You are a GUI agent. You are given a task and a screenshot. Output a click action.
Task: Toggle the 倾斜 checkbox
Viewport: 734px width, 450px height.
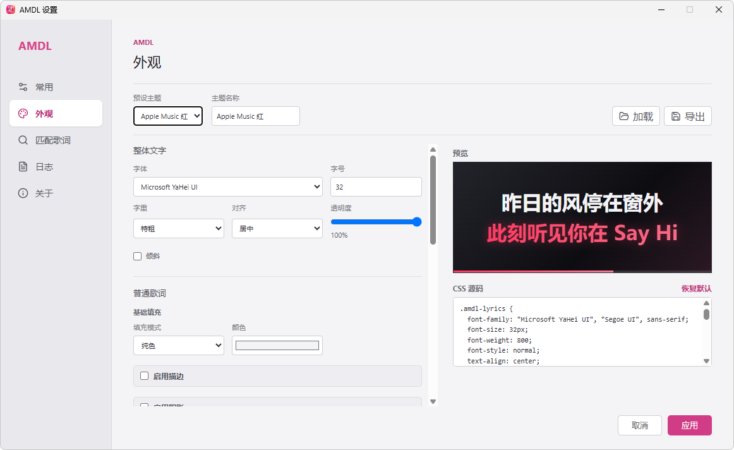pos(137,256)
